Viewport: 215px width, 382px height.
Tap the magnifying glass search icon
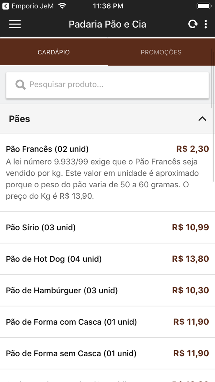(20, 84)
